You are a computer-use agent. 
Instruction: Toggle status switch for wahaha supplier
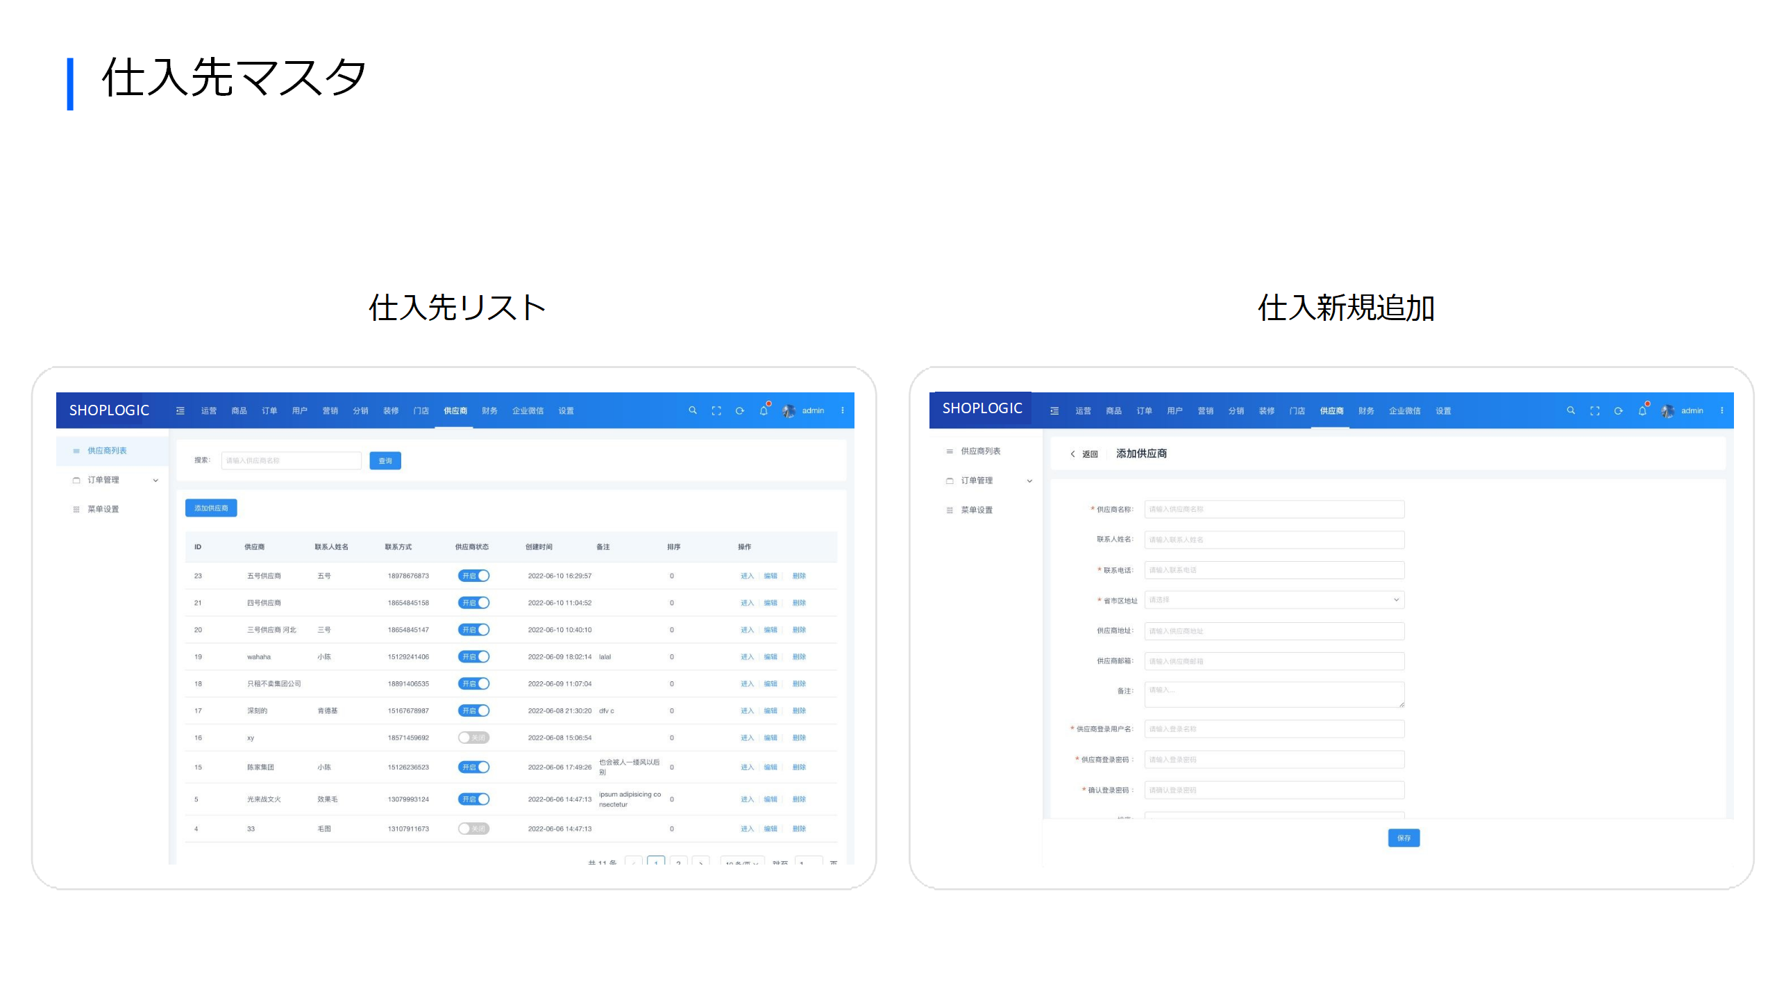point(474,656)
